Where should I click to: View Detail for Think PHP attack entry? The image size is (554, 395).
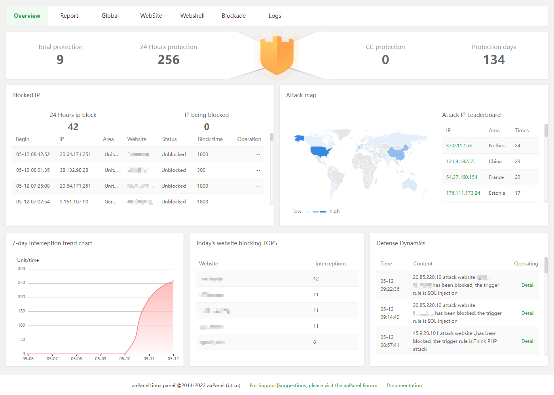coord(527,341)
